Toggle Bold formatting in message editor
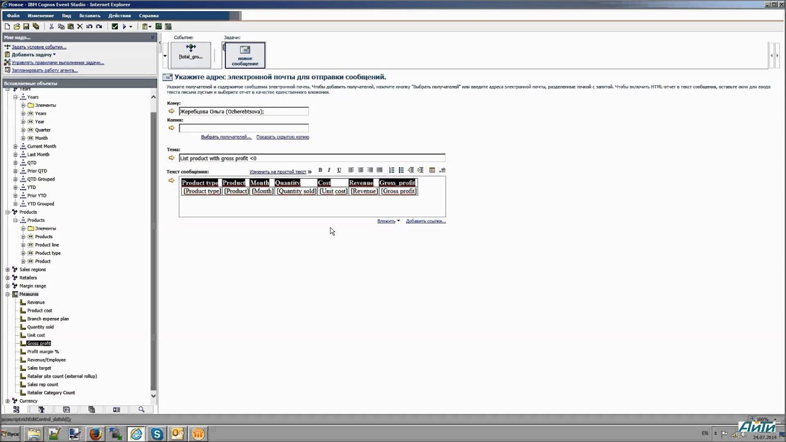 pyautogui.click(x=320, y=170)
